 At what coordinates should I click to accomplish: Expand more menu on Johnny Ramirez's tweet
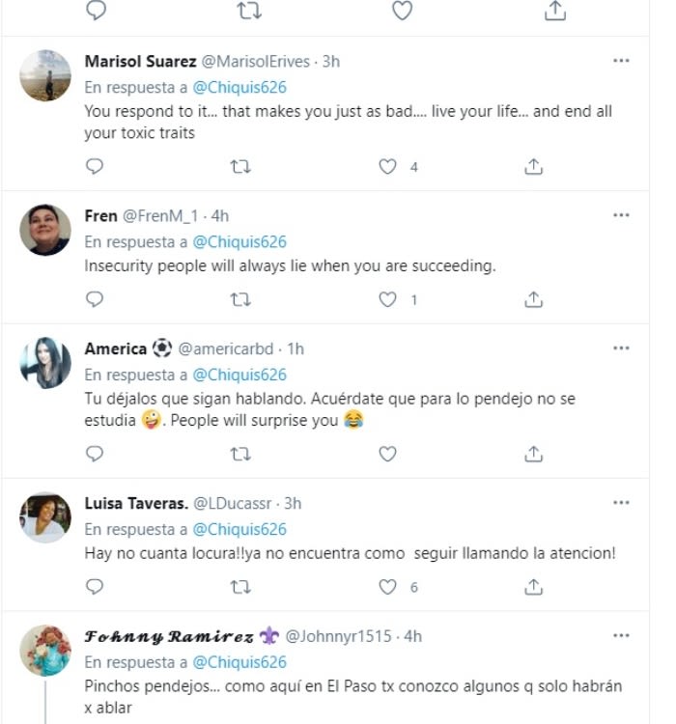[621, 636]
